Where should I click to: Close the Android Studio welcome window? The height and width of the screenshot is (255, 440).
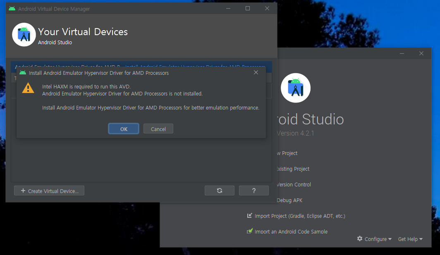pos(421,53)
